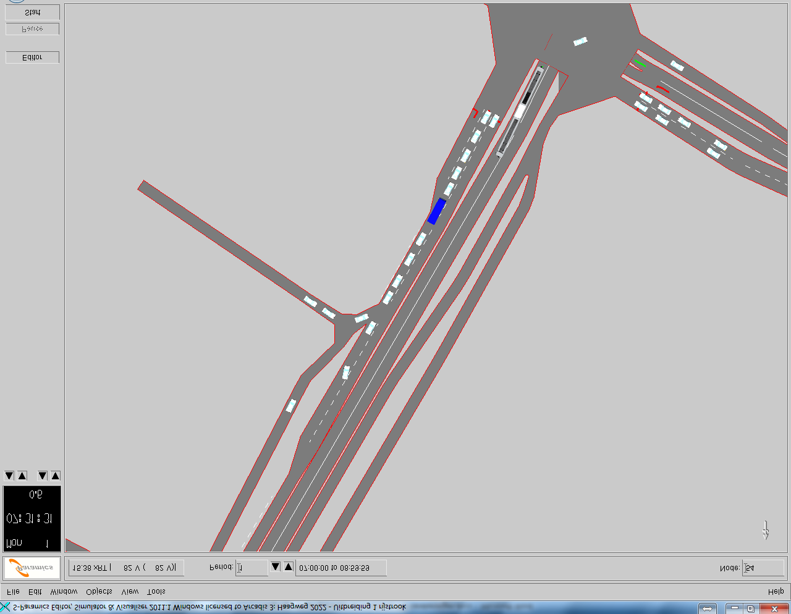Viewport: 791px width, 614px height.
Task: Click up-pointing arrow in left pair above clock
Action: tap(22, 476)
